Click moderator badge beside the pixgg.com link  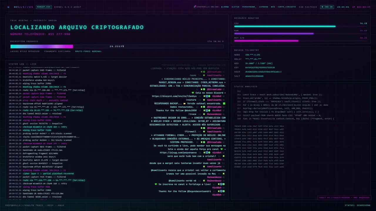click(x=207, y=153)
